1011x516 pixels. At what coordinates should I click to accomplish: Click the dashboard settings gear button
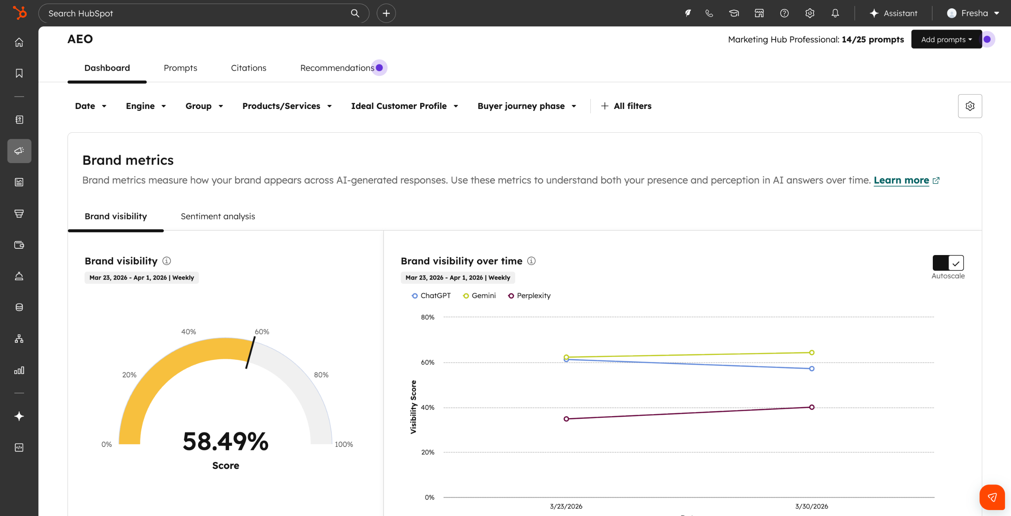970,106
